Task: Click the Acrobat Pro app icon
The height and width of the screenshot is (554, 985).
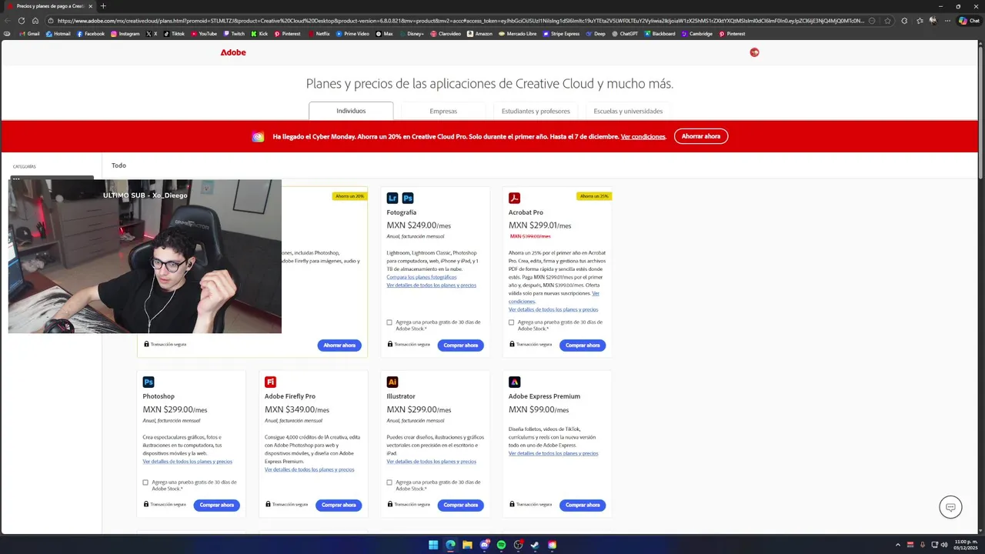Action: pyautogui.click(x=514, y=198)
